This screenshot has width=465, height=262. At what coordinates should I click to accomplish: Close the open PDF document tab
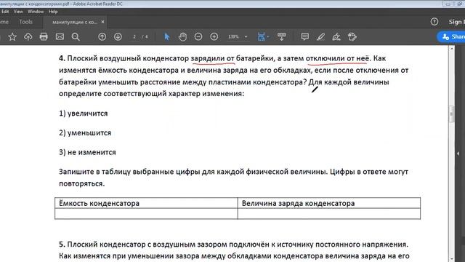click(102, 22)
